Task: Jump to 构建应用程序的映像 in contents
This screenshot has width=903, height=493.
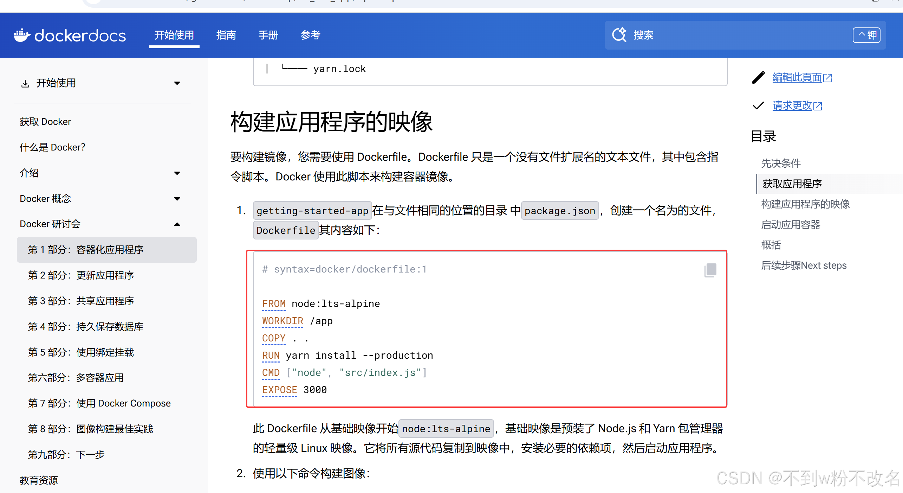Action: point(805,204)
